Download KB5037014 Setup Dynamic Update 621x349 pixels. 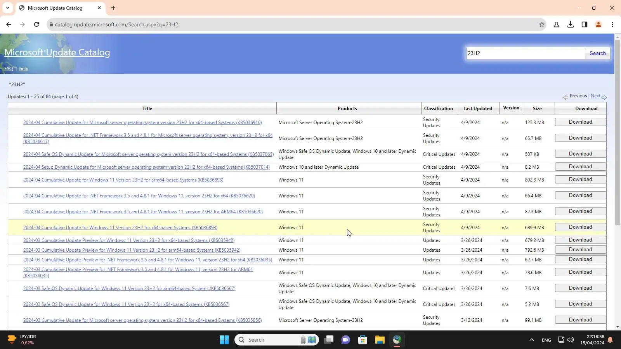[x=580, y=167]
